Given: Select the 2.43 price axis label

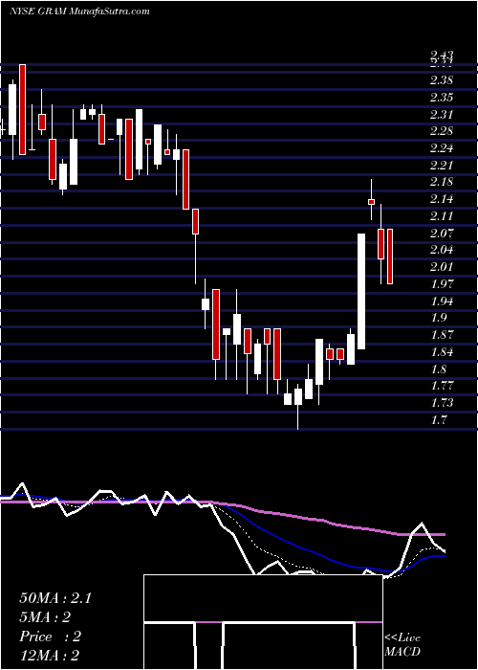Looking at the screenshot, I should 442,56.
